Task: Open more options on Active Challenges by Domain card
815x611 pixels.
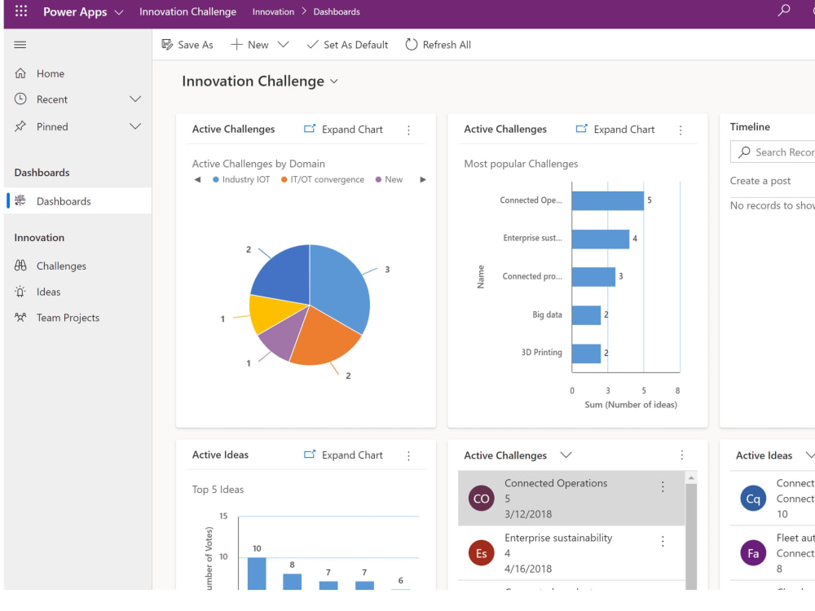Action: (408, 130)
